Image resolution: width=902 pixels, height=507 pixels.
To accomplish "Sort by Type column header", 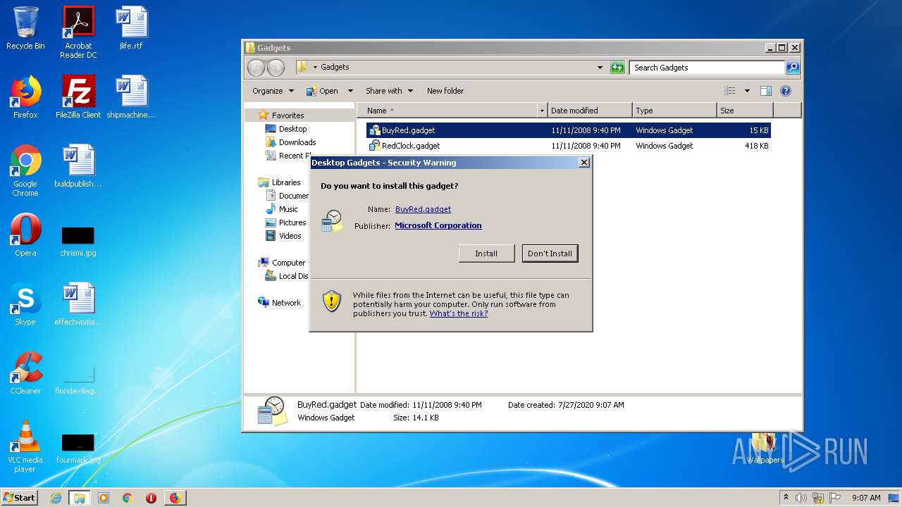I will 674,111.
